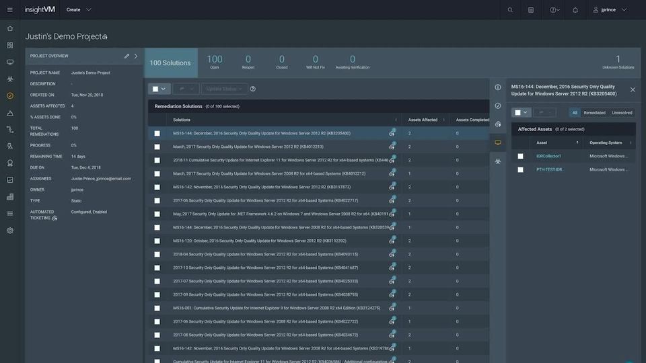The width and height of the screenshot is (646, 363).
Task: Open the Reports chart icon in sidebar
Action: point(10,180)
